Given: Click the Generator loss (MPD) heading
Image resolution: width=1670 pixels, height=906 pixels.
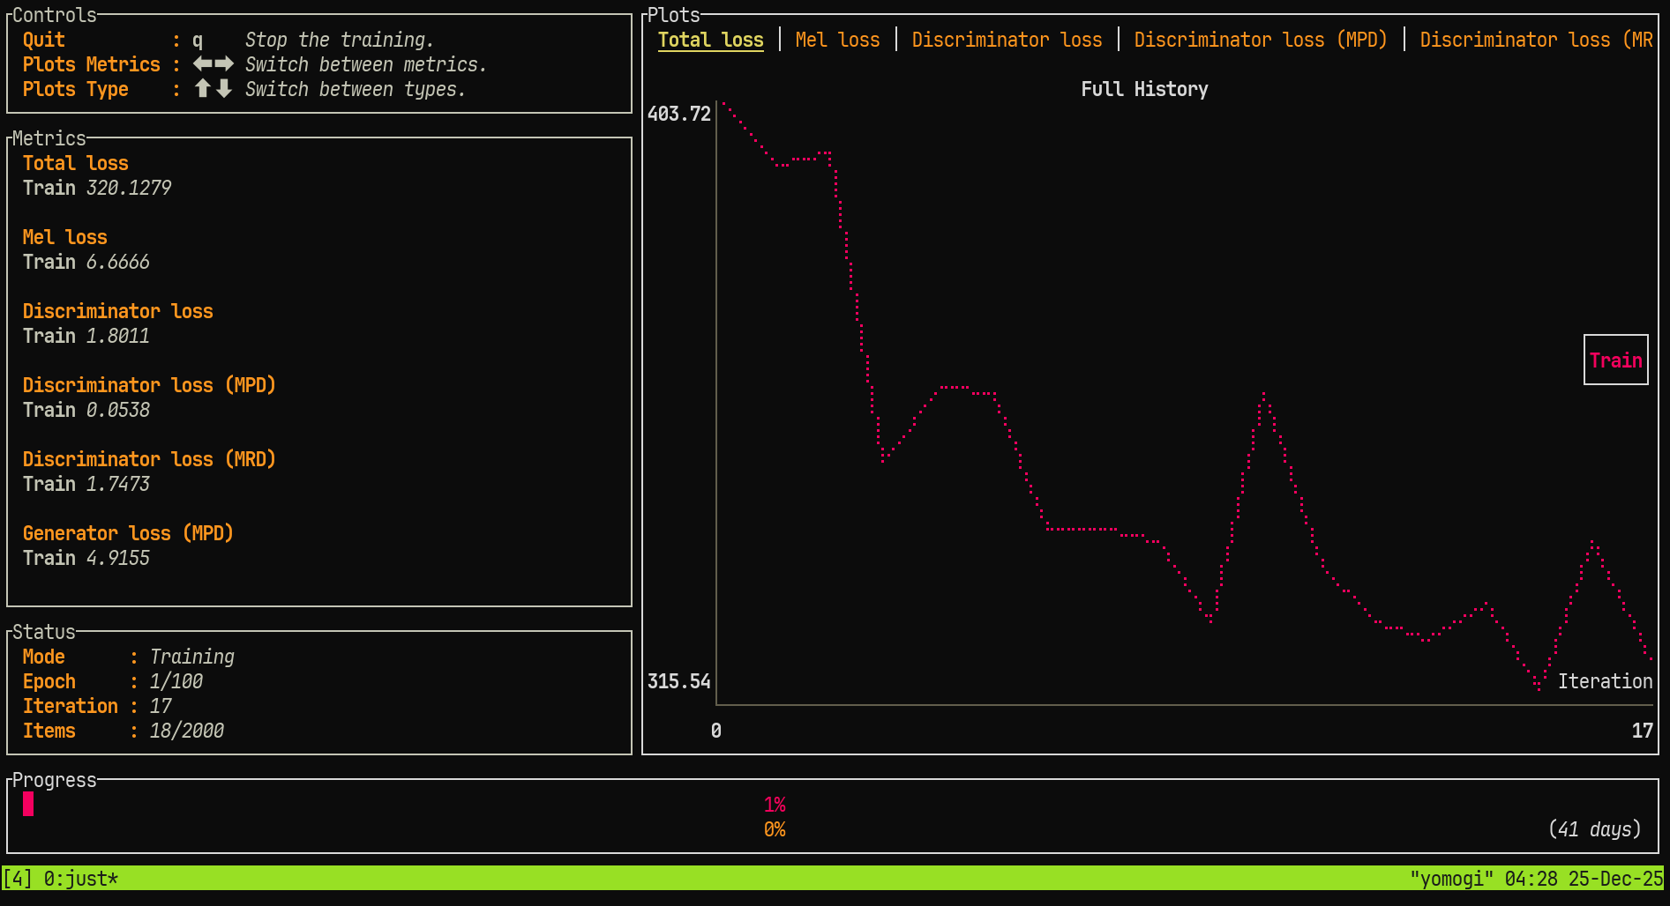Looking at the screenshot, I should (128, 533).
